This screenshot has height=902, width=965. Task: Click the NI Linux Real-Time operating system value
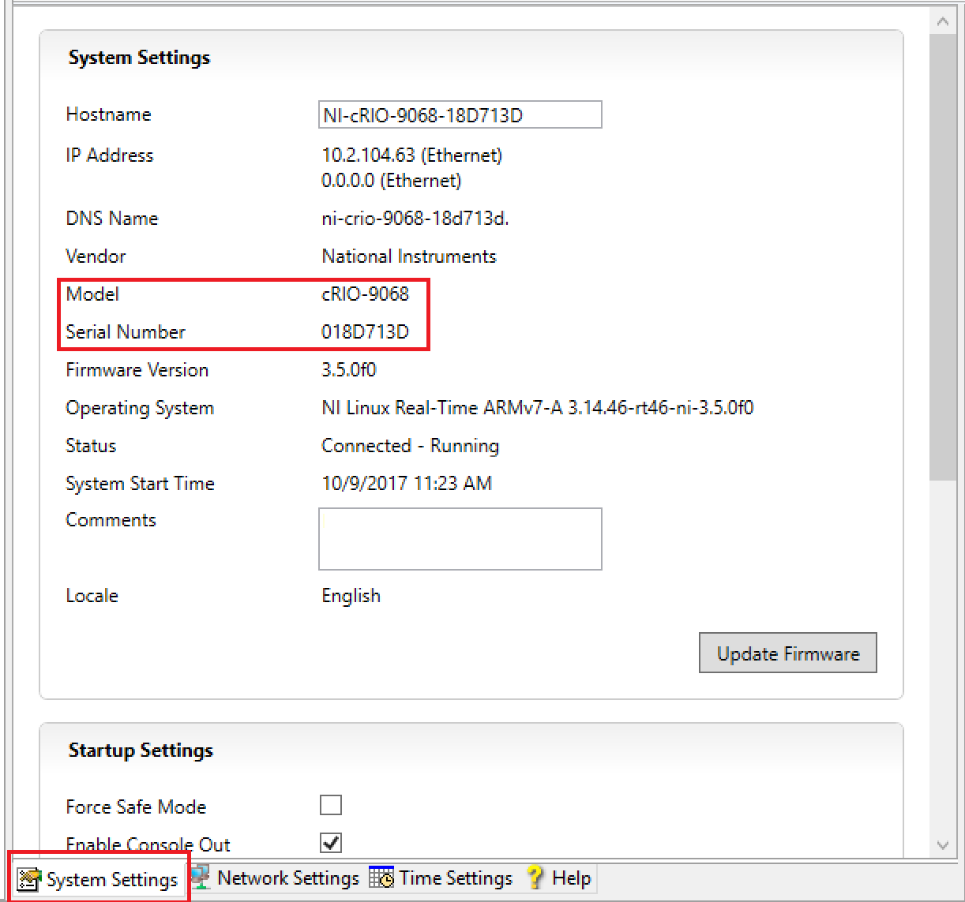pos(537,408)
